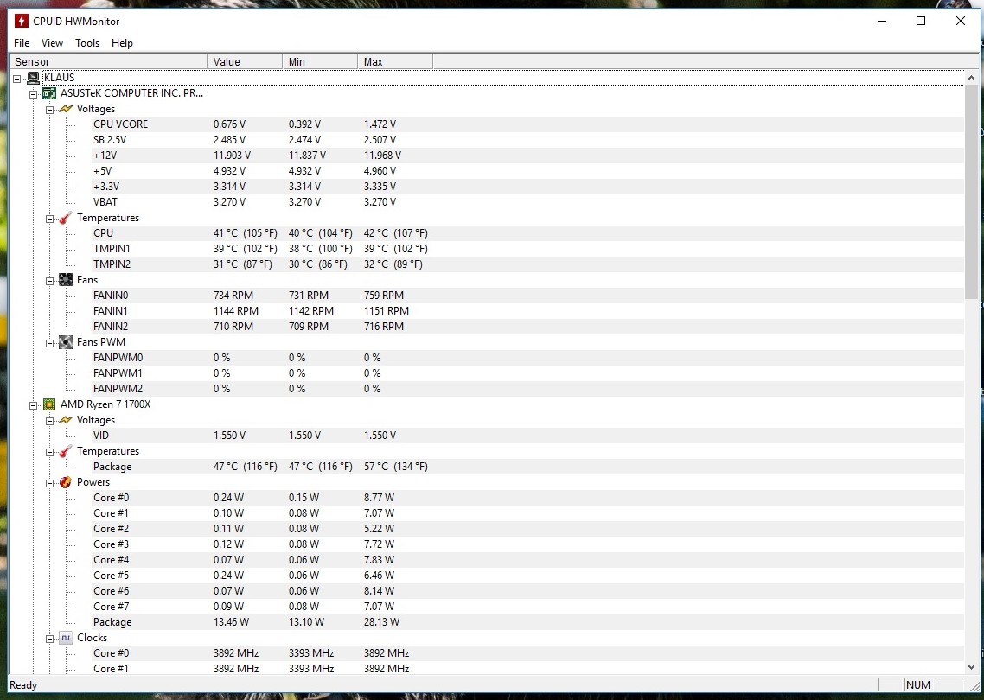Select the +12V voltage row
Image resolution: width=984 pixels, height=700 pixels.
coord(527,156)
